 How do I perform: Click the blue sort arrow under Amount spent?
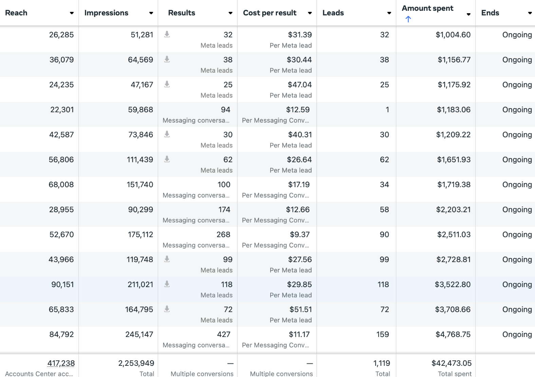pyautogui.click(x=408, y=19)
